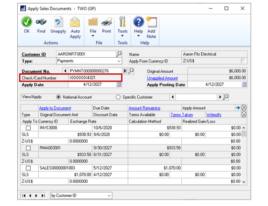268x206 pixels.
Task: Click the $938.93 Amount Remaining cell
Action: (x=154, y=128)
